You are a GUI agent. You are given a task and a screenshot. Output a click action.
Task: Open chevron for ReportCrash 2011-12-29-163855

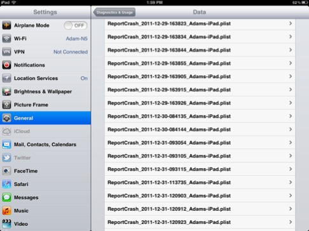[291, 63]
